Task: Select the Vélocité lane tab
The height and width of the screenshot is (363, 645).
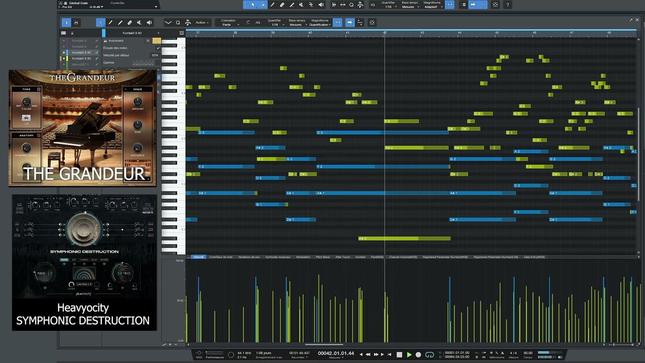Action: (199, 257)
